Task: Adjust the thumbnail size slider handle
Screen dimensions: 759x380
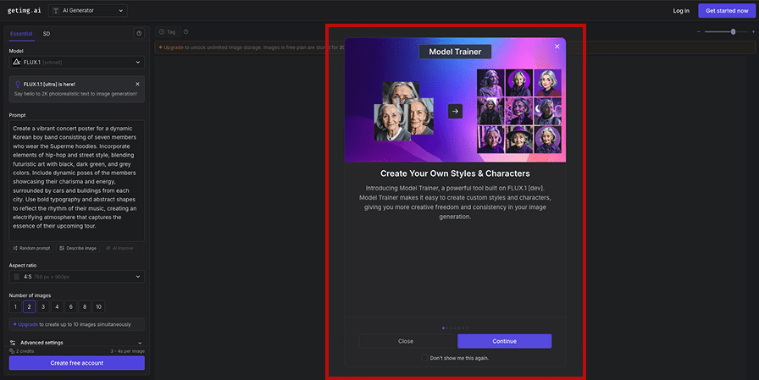Action: point(733,31)
